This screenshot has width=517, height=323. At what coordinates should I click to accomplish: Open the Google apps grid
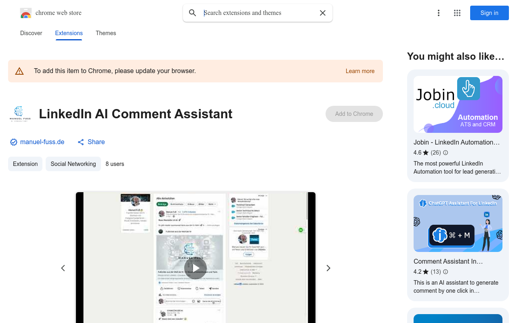point(457,13)
